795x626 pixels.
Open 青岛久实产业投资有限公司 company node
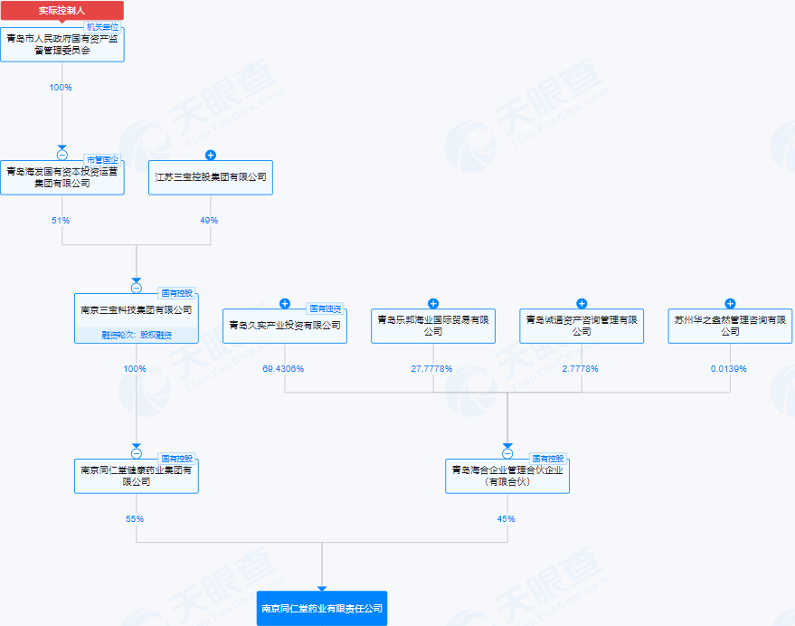click(x=285, y=326)
